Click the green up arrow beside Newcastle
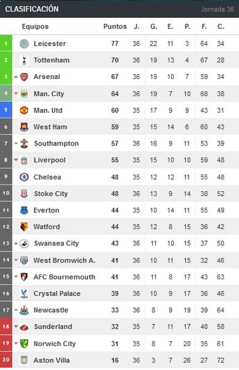This screenshot has width=239, height=370. click(16, 310)
